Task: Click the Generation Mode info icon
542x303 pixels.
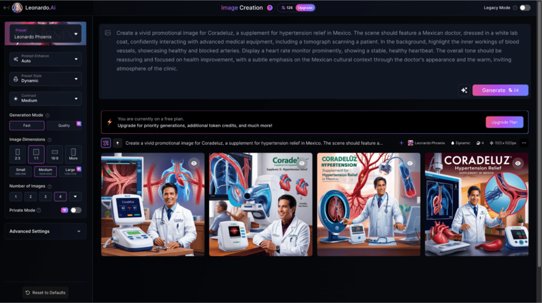Action: 48,115
